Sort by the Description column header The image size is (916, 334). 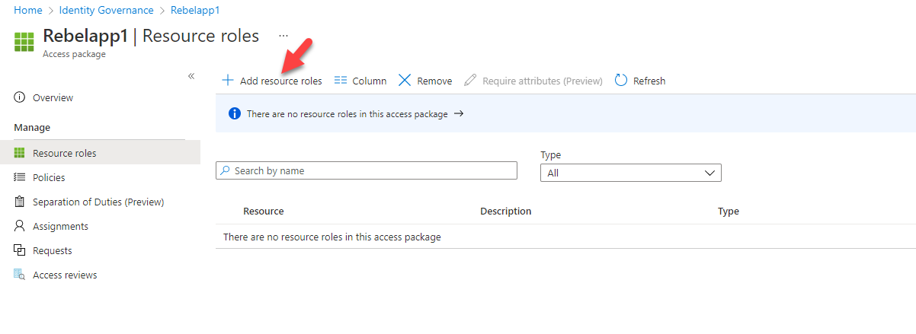point(506,212)
